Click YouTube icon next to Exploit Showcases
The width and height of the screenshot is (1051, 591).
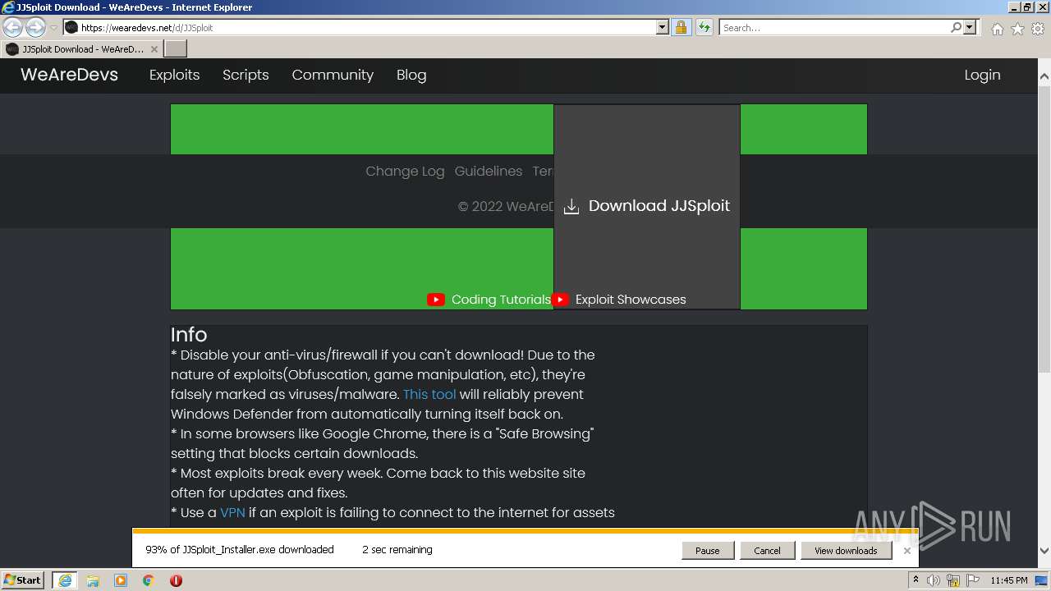tap(560, 300)
